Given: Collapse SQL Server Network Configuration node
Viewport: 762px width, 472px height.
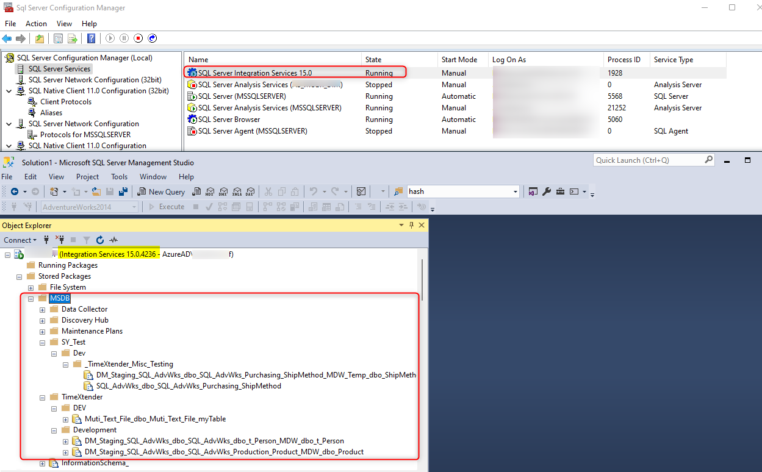Looking at the screenshot, I should (9, 124).
